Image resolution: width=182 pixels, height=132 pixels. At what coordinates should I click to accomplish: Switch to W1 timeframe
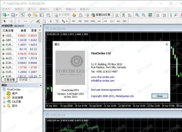tap(118, 21)
